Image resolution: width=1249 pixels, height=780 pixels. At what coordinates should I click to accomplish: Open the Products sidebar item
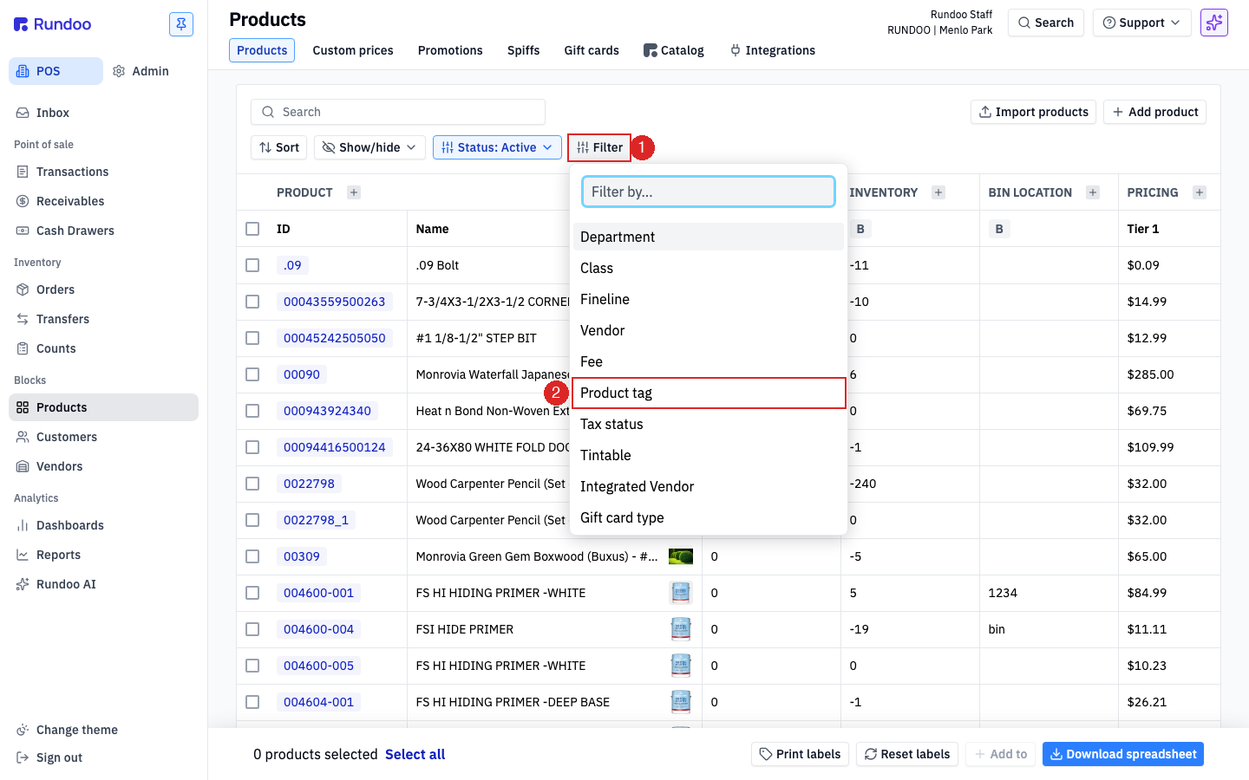[103, 407]
